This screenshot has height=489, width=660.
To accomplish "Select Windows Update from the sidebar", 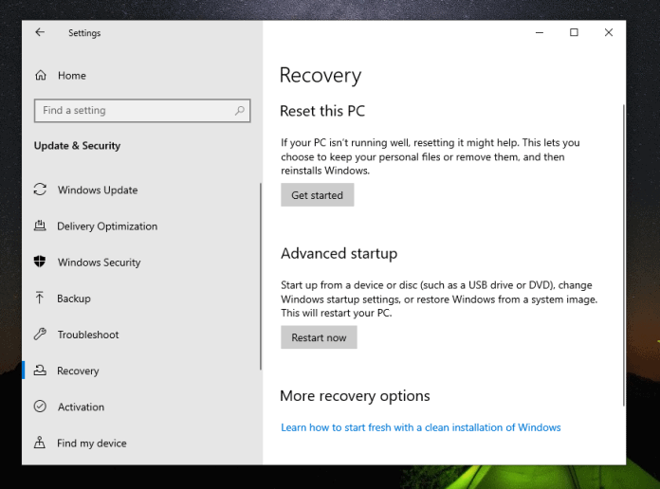I will coord(97,190).
